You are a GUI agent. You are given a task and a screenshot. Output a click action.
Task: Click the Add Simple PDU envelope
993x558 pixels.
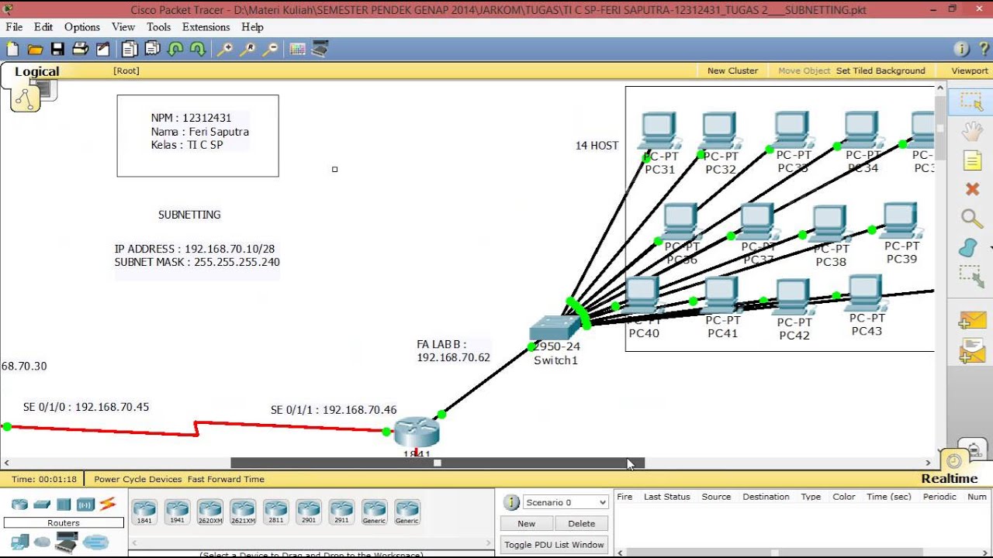pyautogui.click(x=972, y=320)
